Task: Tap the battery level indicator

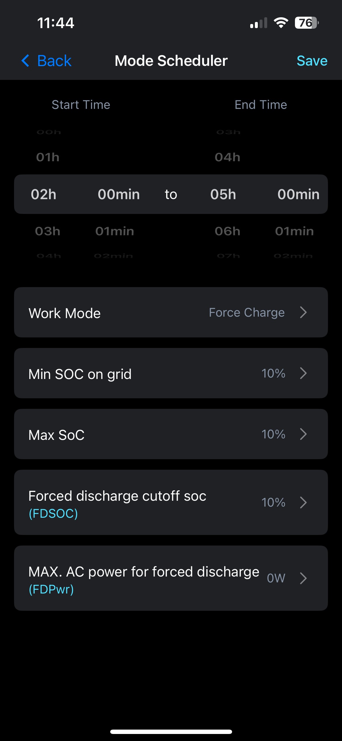Action: click(306, 23)
